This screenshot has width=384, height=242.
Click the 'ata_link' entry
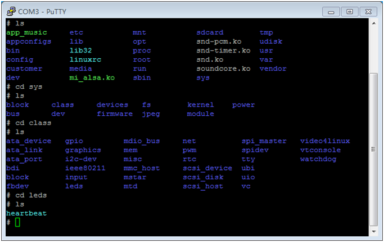tap(24, 150)
